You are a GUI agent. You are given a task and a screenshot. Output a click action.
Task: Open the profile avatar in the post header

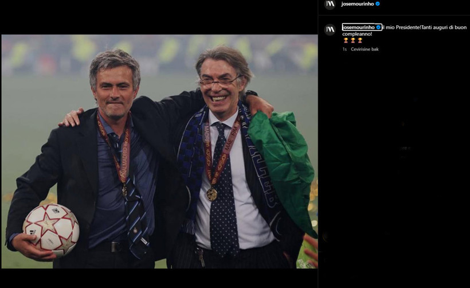(330, 5)
